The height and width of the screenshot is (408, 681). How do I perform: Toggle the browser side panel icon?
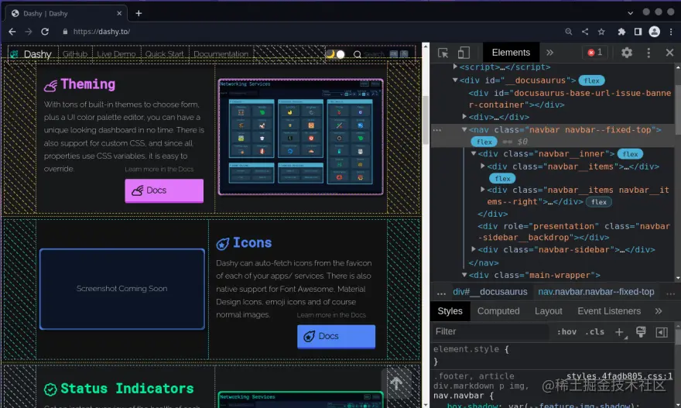[x=638, y=32]
